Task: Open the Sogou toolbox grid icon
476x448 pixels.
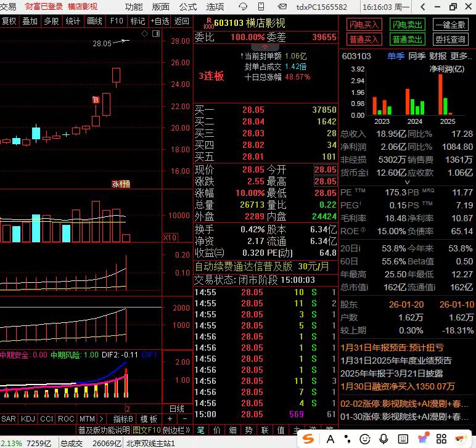Action: 441,439
